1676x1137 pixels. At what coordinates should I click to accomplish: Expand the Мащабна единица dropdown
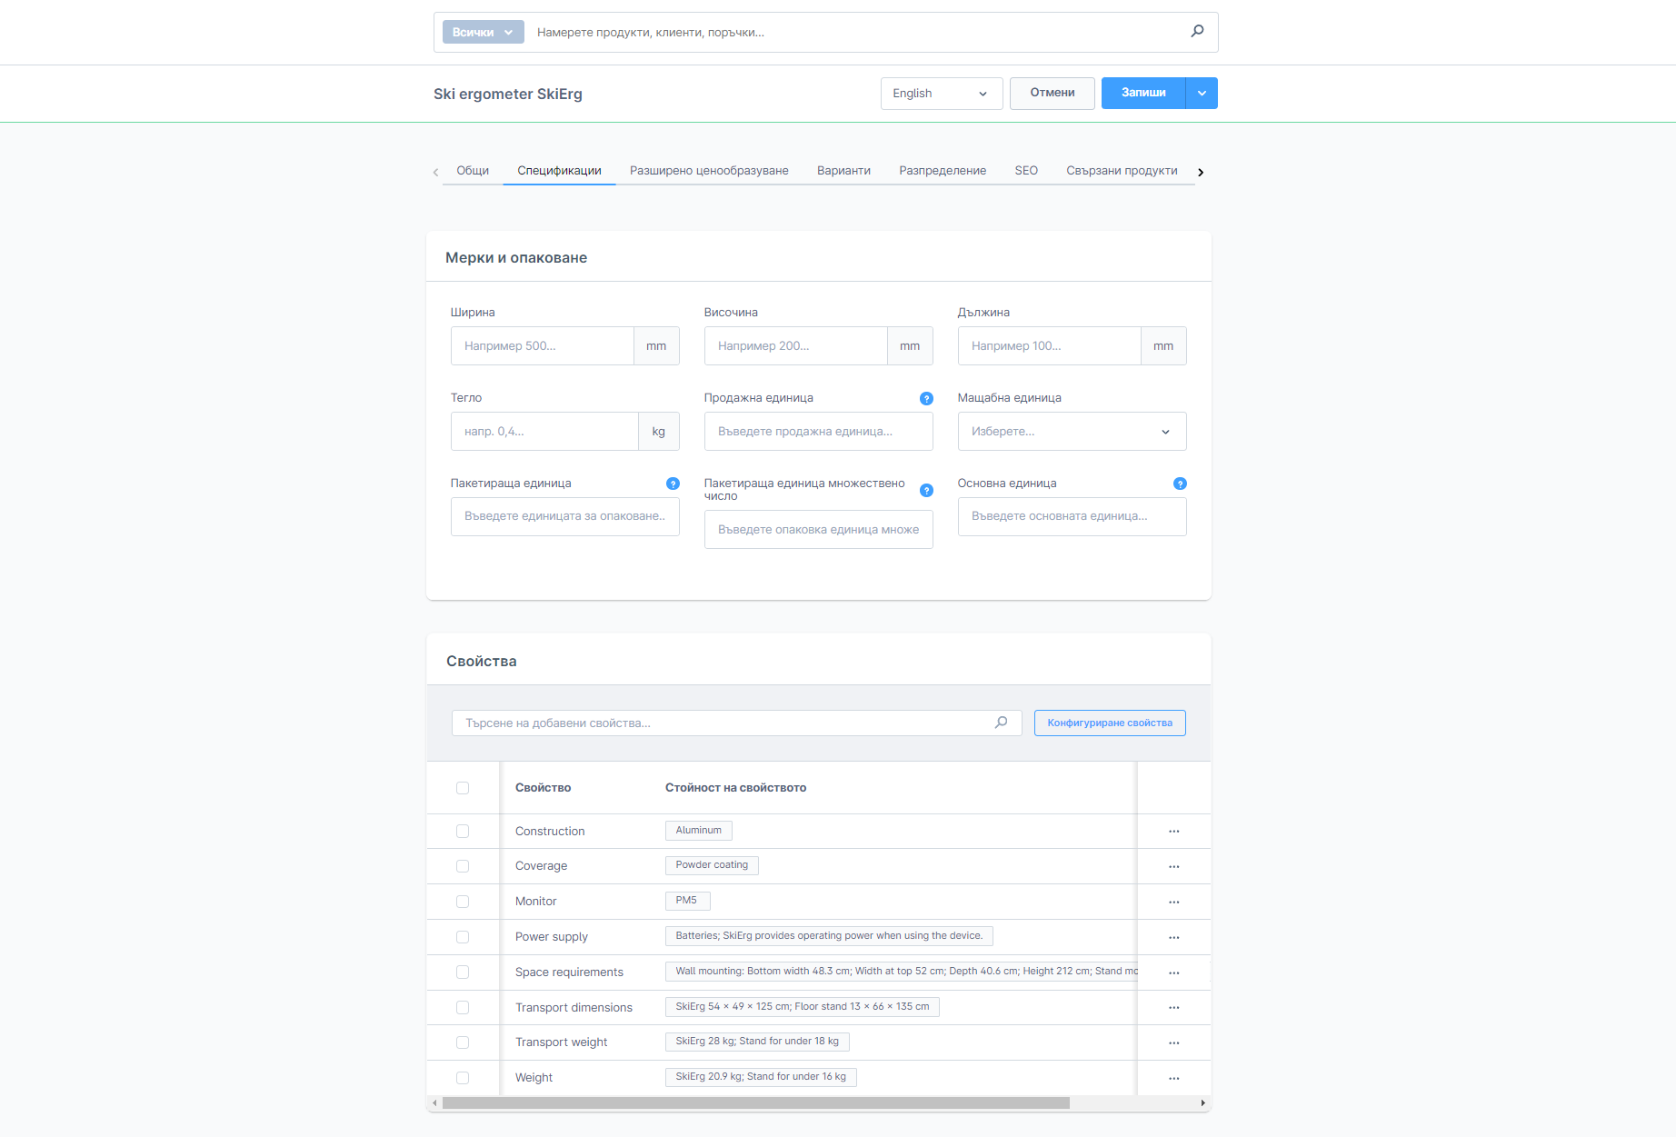click(x=1072, y=432)
